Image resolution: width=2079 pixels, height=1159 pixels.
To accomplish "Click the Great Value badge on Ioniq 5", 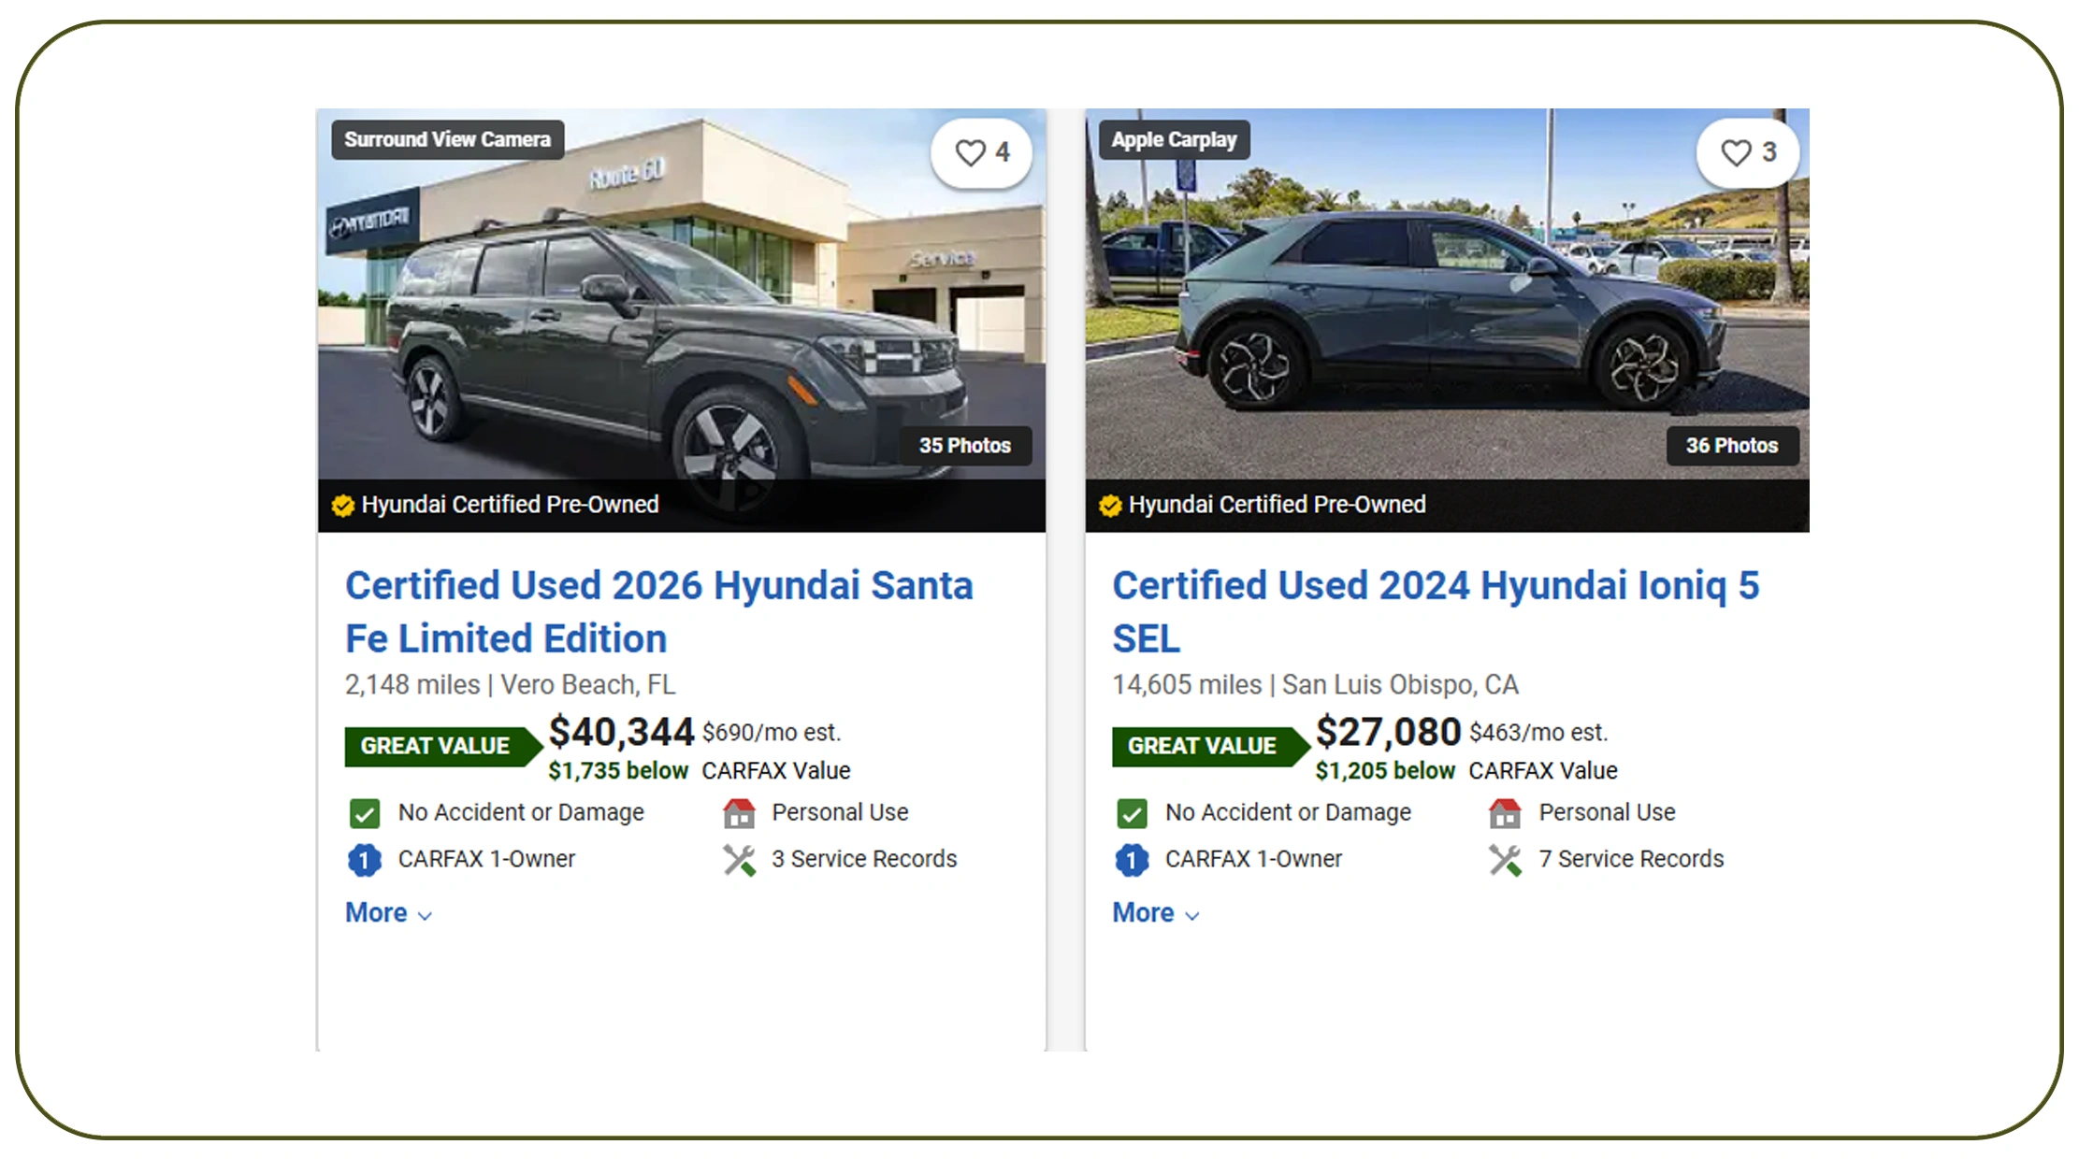I will point(1210,746).
